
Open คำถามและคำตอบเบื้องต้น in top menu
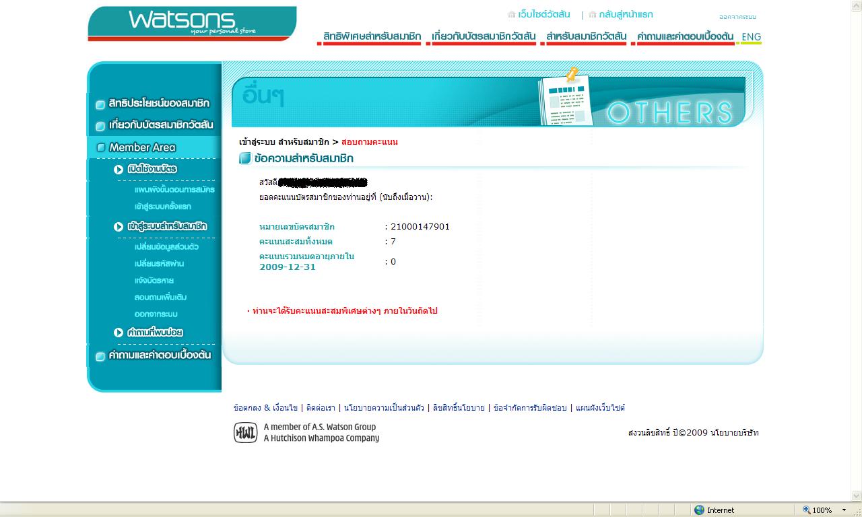click(x=685, y=36)
